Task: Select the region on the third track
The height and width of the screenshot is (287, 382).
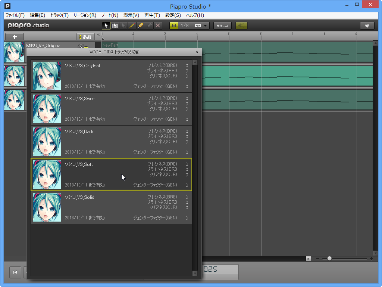Action: [x=287, y=100]
